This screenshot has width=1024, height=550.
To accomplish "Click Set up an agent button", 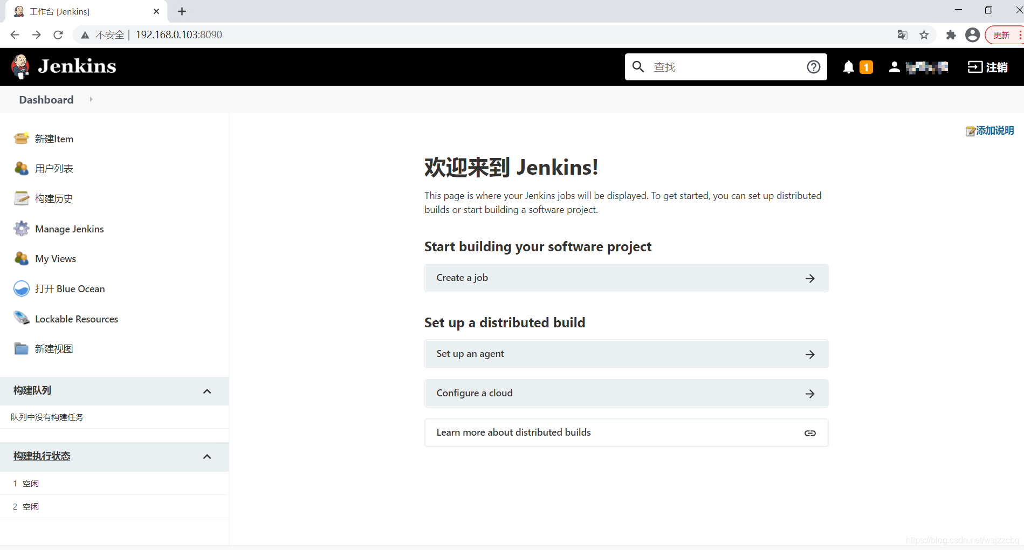I will point(626,354).
